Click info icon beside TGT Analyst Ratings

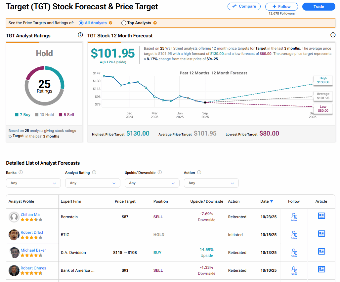coord(80,35)
